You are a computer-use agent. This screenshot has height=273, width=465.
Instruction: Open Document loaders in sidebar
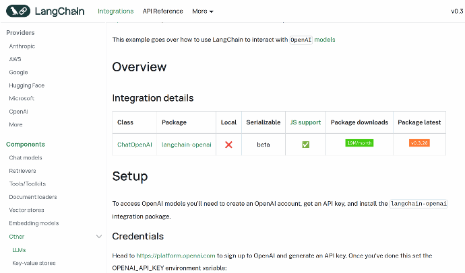33,197
